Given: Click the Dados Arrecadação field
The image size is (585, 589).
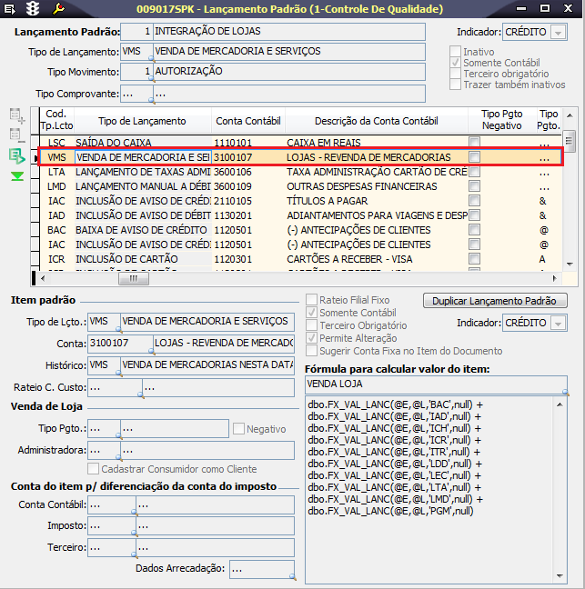Looking at the screenshot, I should pos(262,569).
